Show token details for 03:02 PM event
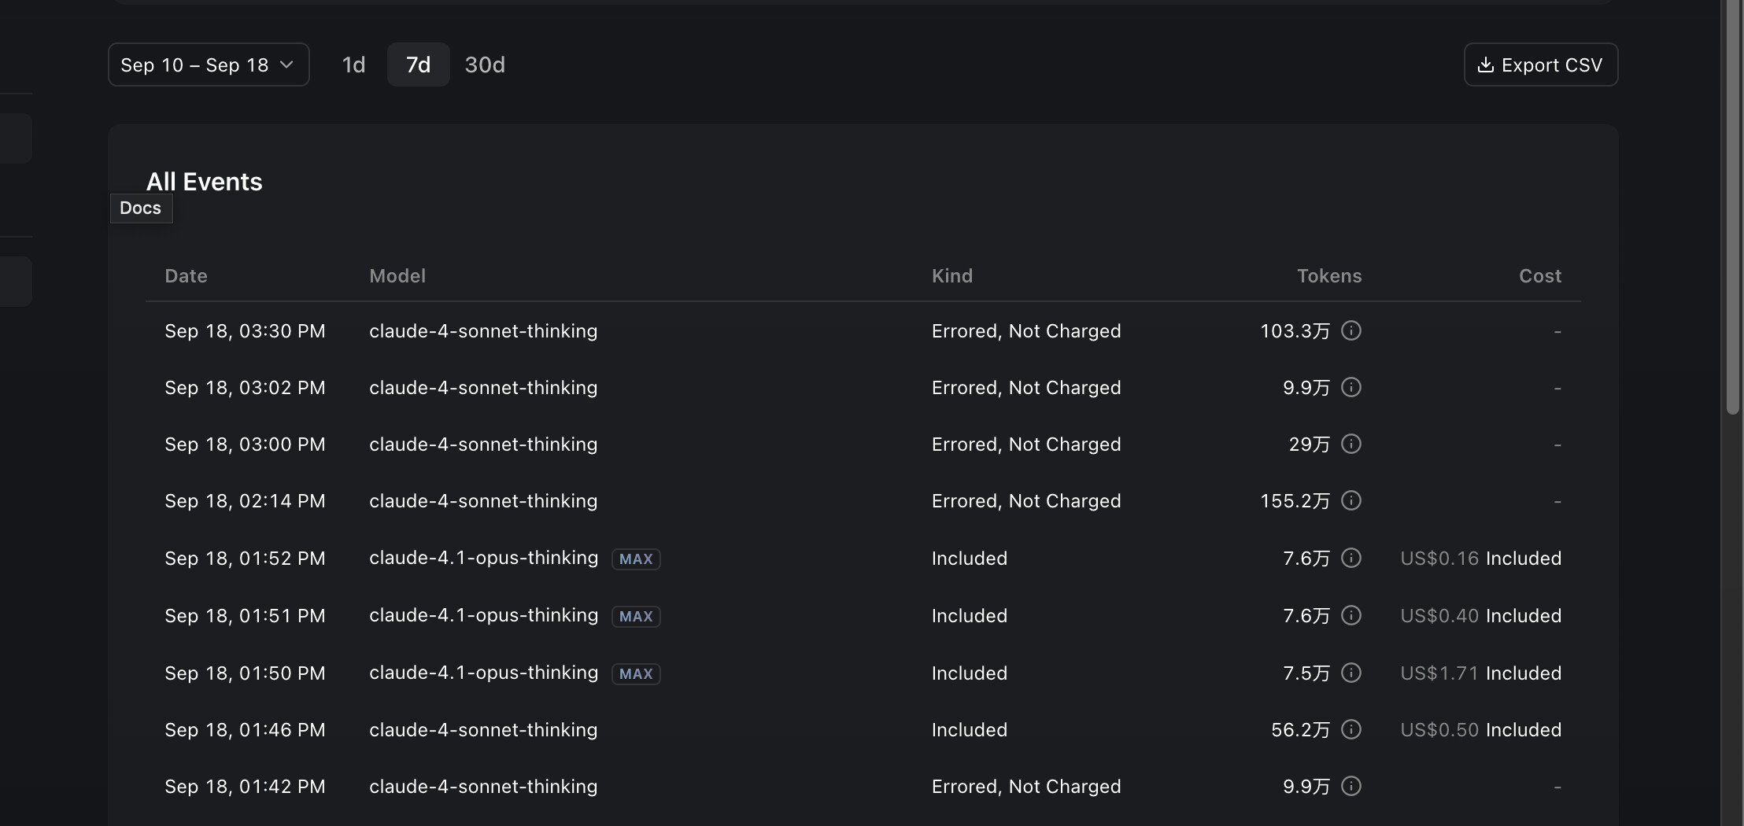Viewport: 1744px width, 826px height. coord(1351,387)
